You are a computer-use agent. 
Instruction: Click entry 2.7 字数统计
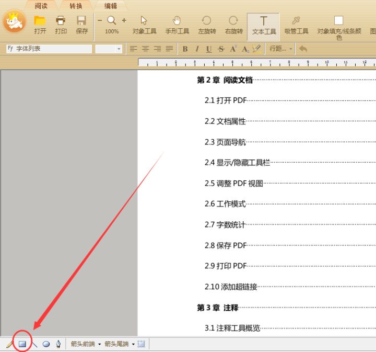click(x=225, y=225)
